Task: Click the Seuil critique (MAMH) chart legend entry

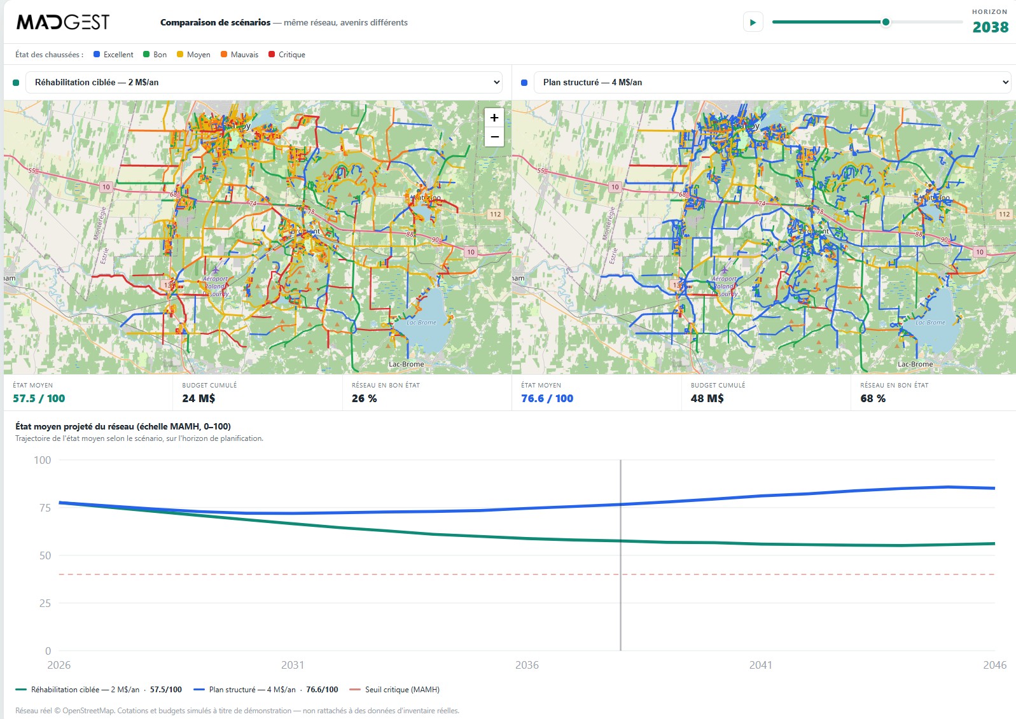Action: pyautogui.click(x=394, y=690)
